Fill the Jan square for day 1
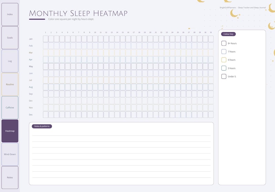This screenshot has height=192, width=275. [x=46, y=39]
